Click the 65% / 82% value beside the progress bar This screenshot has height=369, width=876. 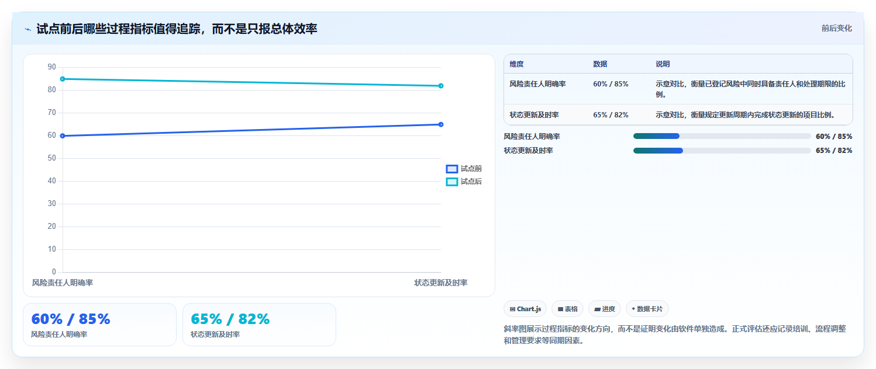coord(834,151)
